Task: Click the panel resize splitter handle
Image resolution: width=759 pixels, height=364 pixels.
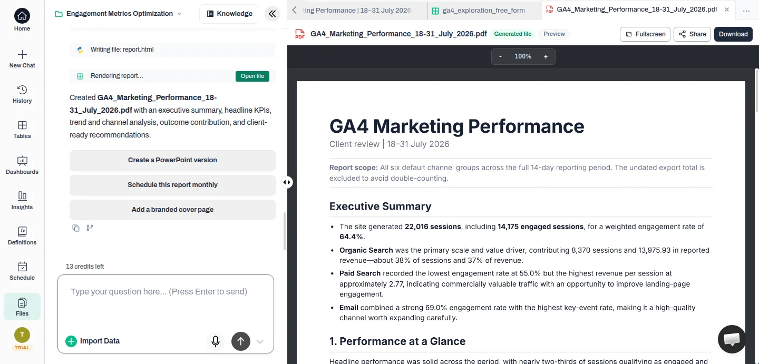Action: [x=287, y=182]
